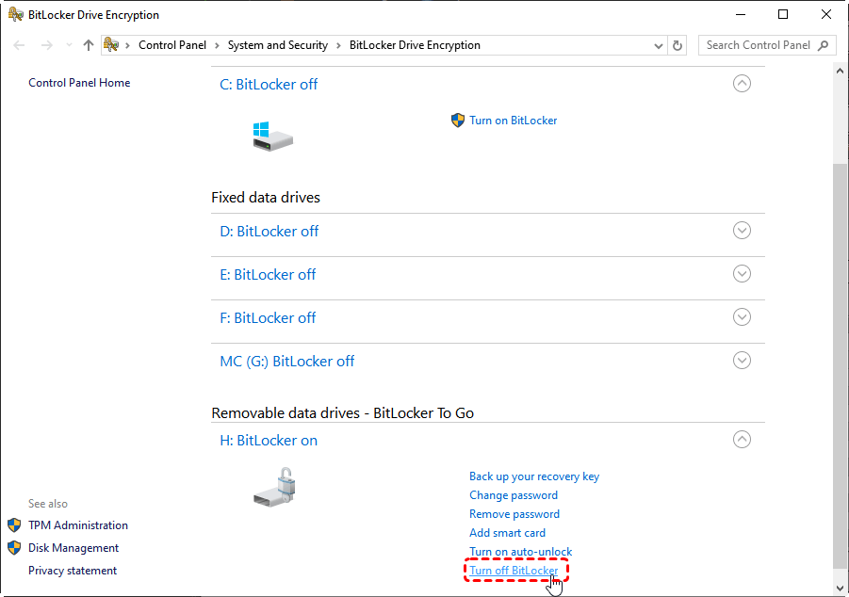Click the locked H: removable drive icon
The width and height of the screenshot is (849, 597).
[274, 487]
